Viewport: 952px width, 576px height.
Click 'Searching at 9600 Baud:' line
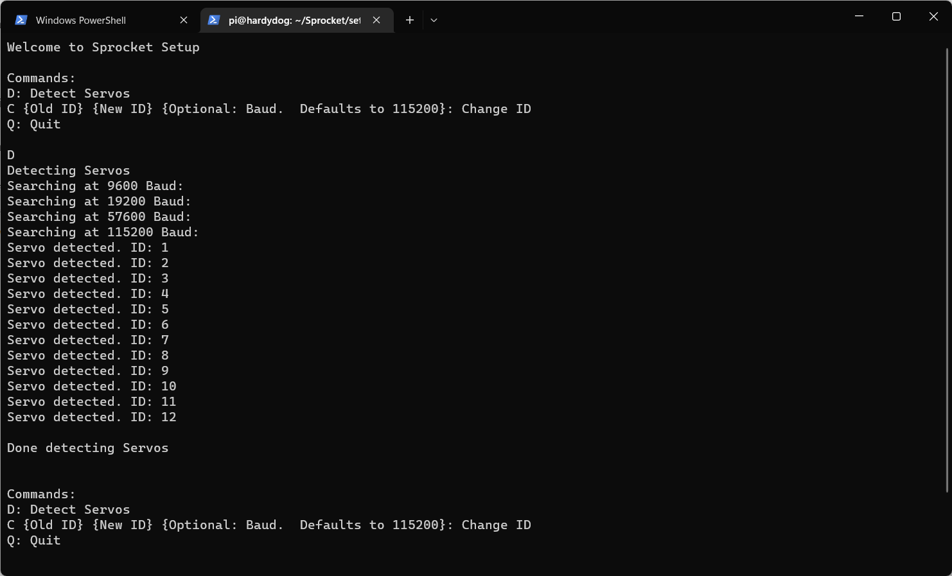[96, 186]
